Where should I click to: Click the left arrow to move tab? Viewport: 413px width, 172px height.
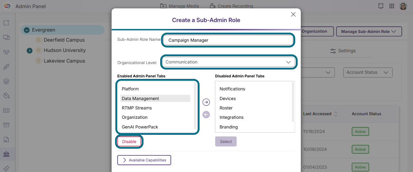pos(206,115)
